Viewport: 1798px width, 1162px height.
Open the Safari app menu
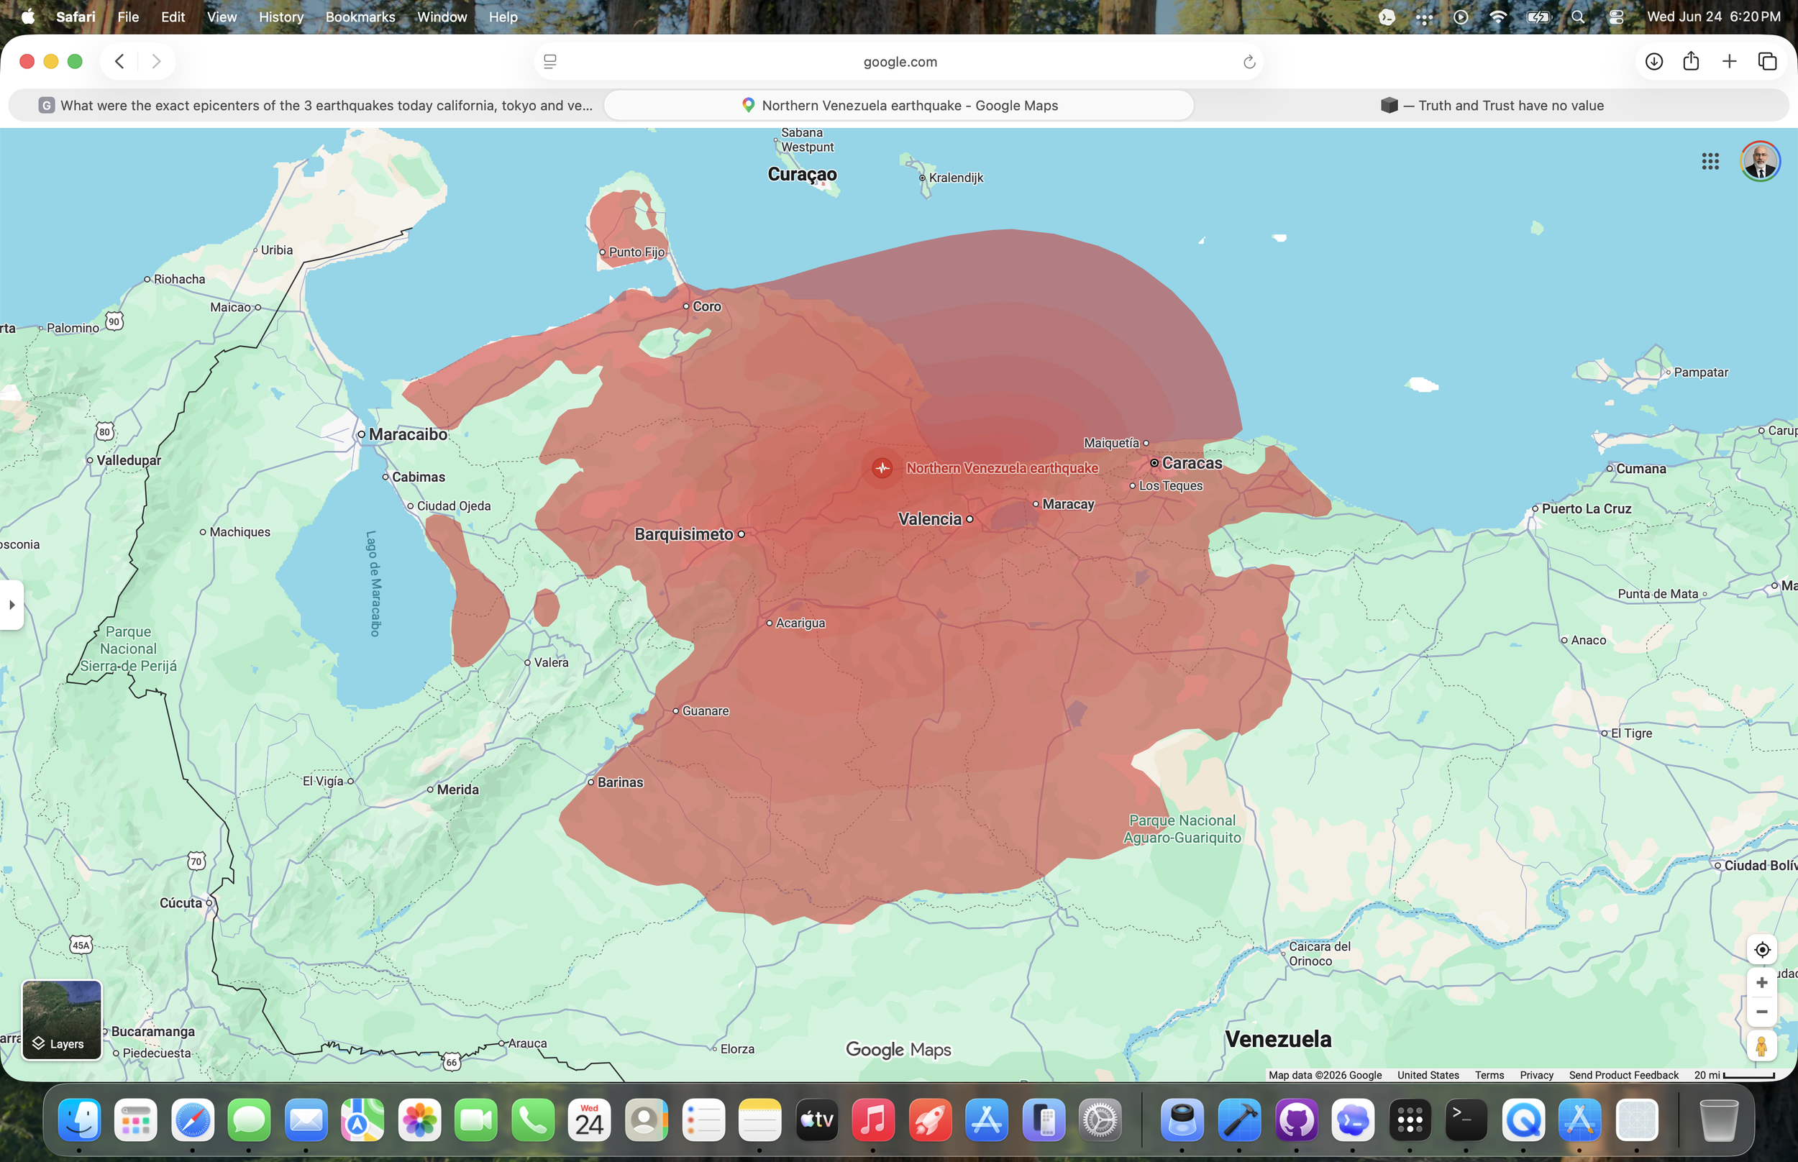[76, 17]
